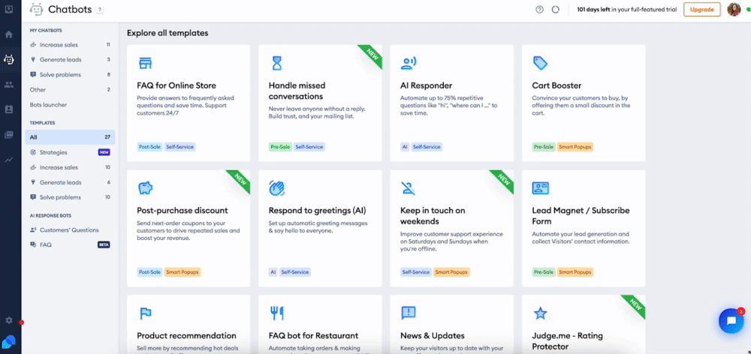Click Smart Popups tag on Cart Booster card

[575, 147]
